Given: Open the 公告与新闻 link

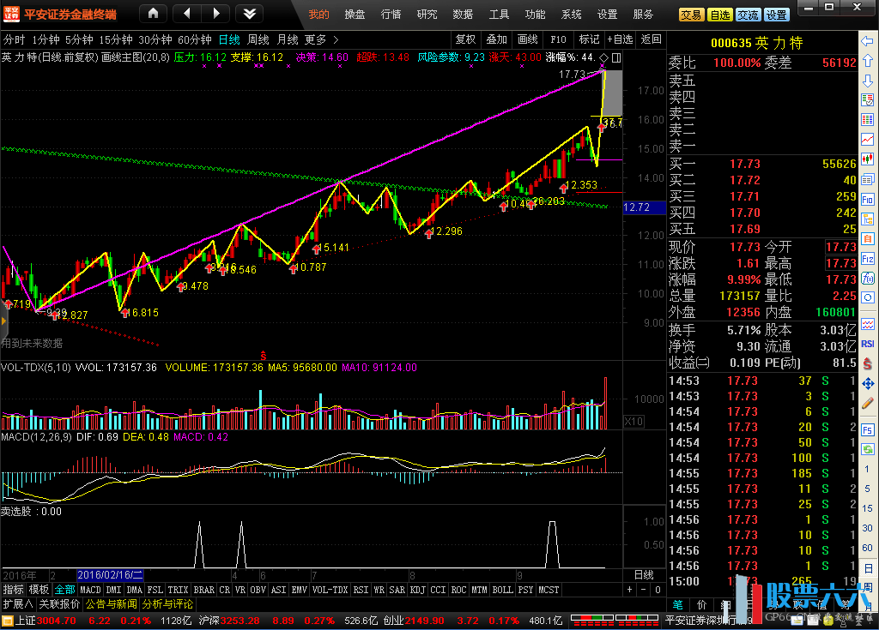Looking at the screenshot, I should pyautogui.click(x=111, y=604).
